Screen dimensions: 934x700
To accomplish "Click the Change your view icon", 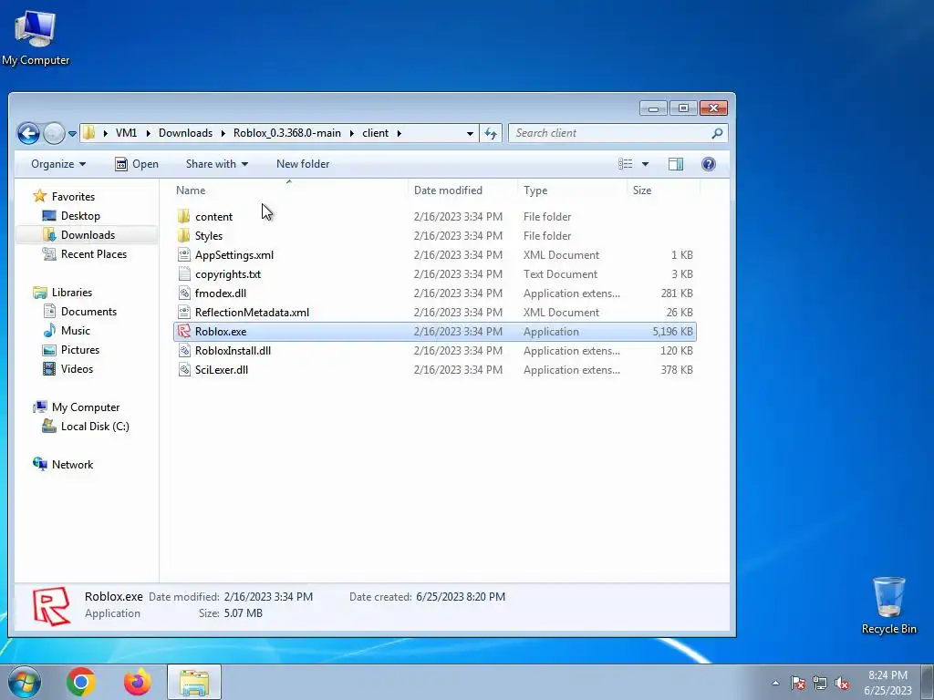I will click(625, 164).
